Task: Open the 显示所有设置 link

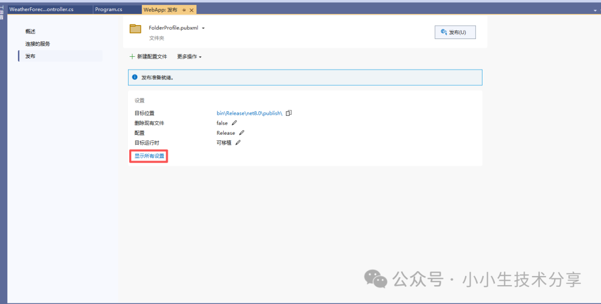Action: tap(149, 156)
